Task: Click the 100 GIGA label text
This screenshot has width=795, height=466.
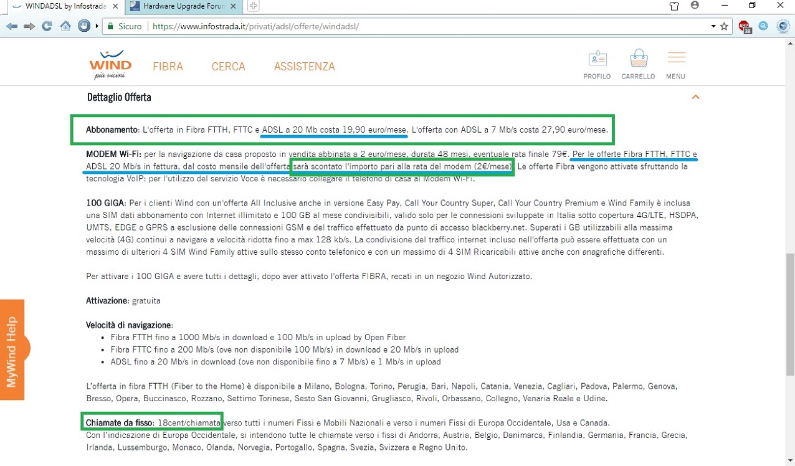Action: tap(106, 204)
